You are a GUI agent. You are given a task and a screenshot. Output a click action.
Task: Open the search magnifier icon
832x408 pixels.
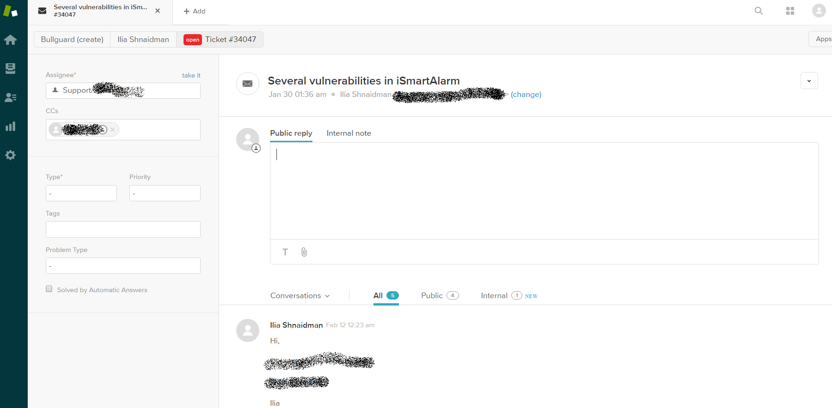coord(759,11)
